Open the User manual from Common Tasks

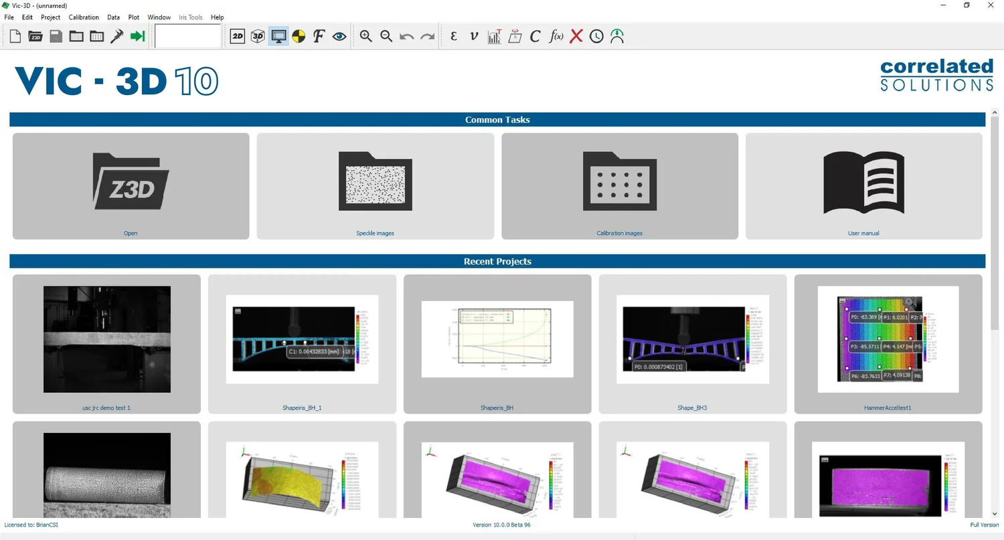pyautogui.click(x=863, y=186)
